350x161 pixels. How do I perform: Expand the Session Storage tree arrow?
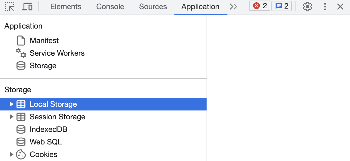(11, 117)
